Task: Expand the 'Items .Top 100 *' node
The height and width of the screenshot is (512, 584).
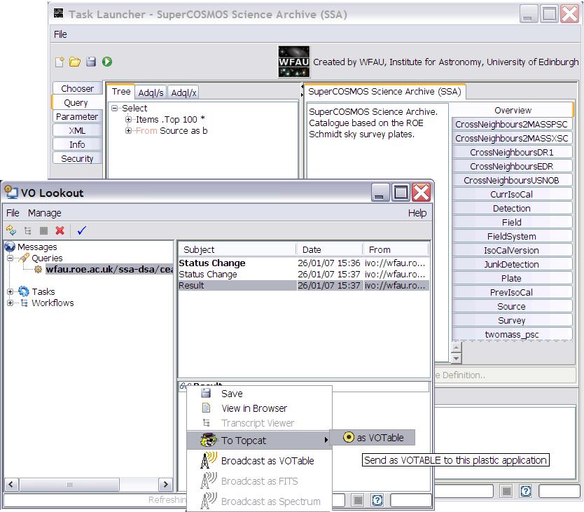Action: (129, 120)
